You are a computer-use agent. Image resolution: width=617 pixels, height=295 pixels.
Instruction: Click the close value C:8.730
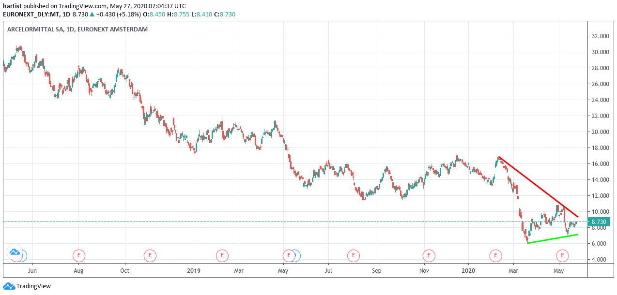pos(224,15)
